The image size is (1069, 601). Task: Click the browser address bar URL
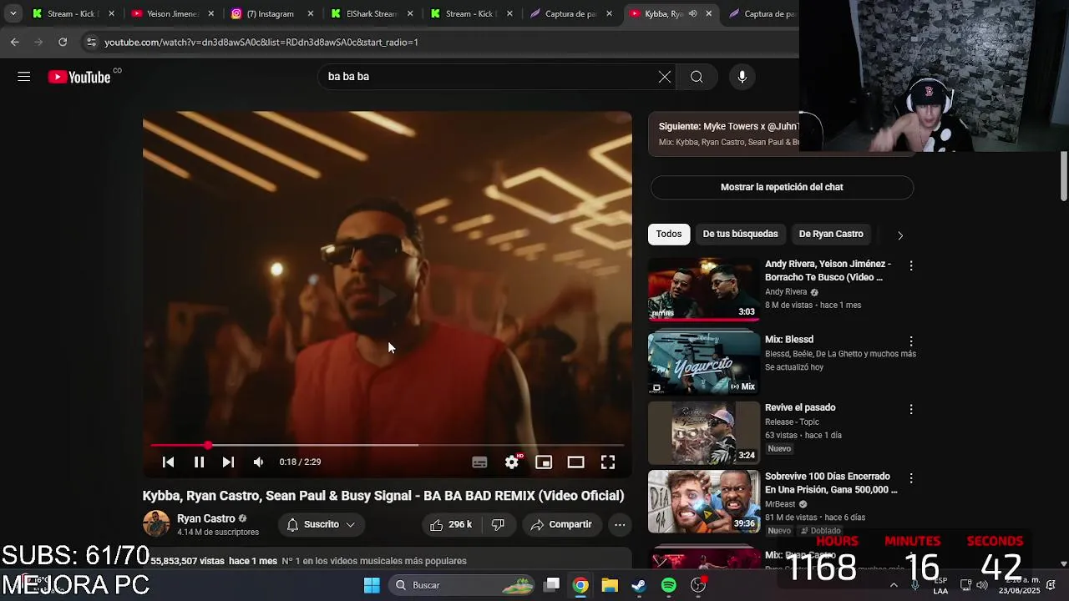261,42
